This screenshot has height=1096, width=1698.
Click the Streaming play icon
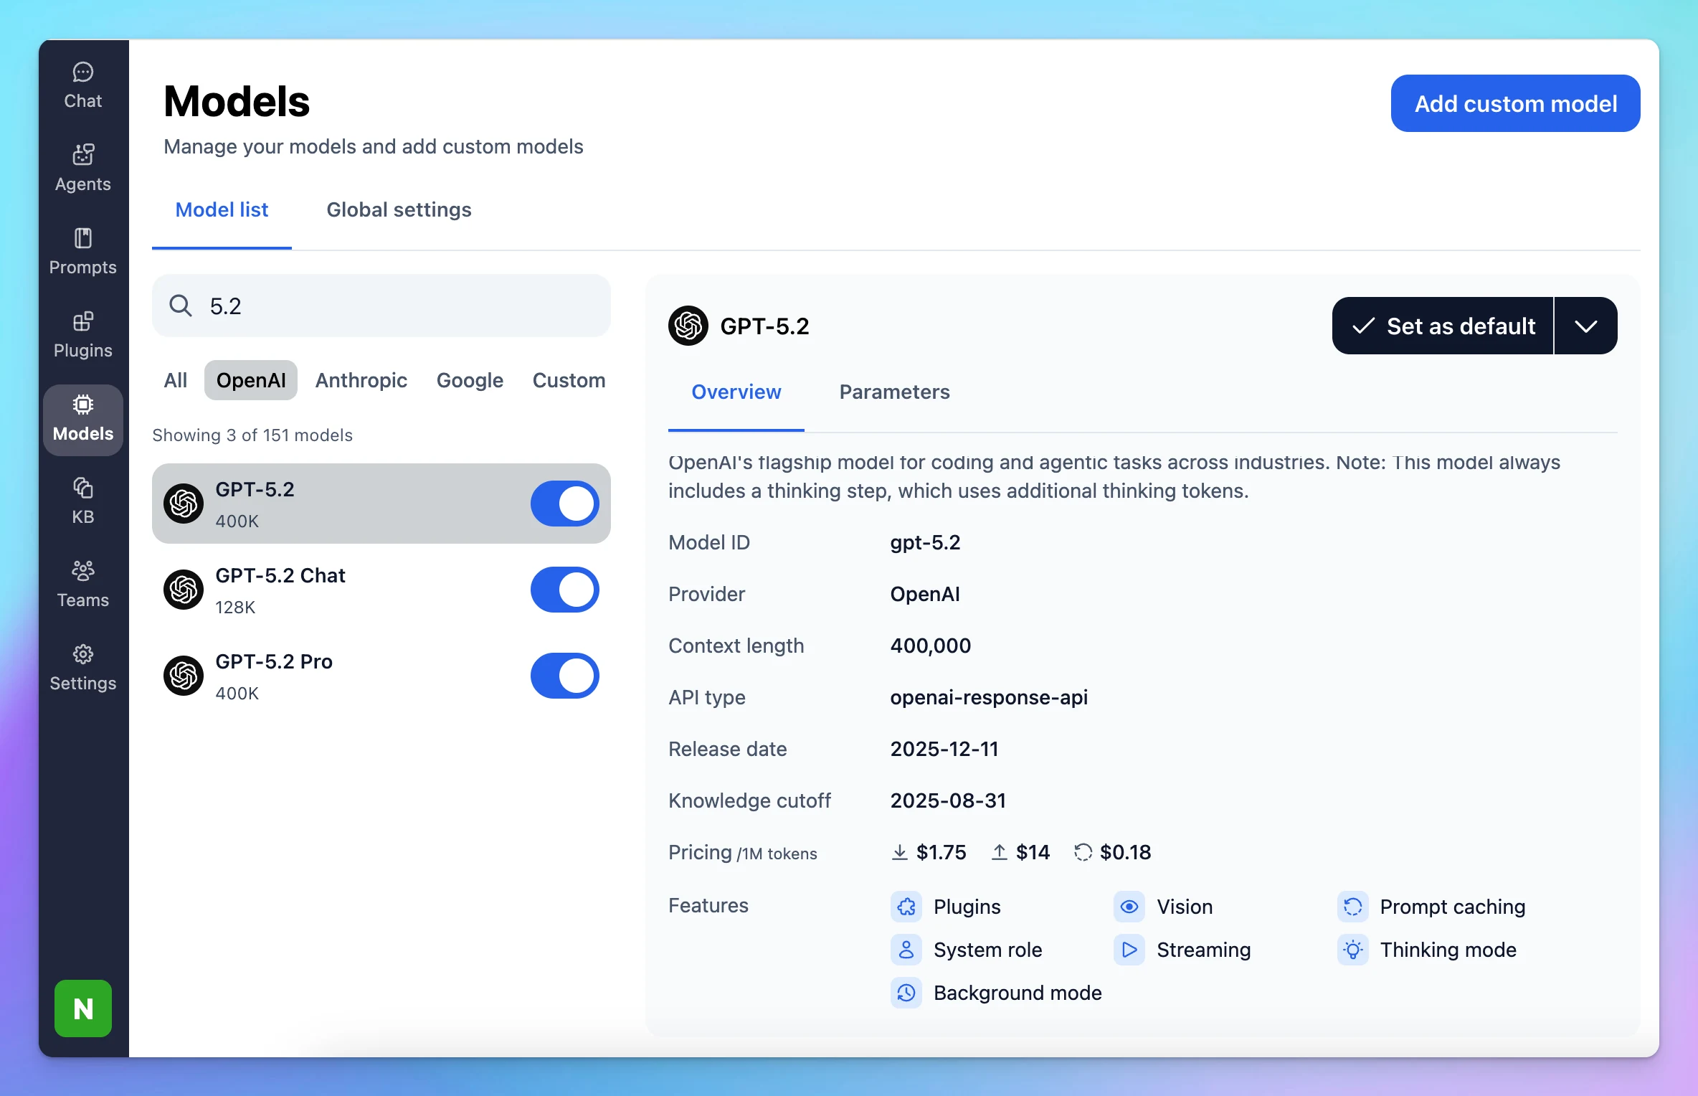click(x=1129, y=950)
